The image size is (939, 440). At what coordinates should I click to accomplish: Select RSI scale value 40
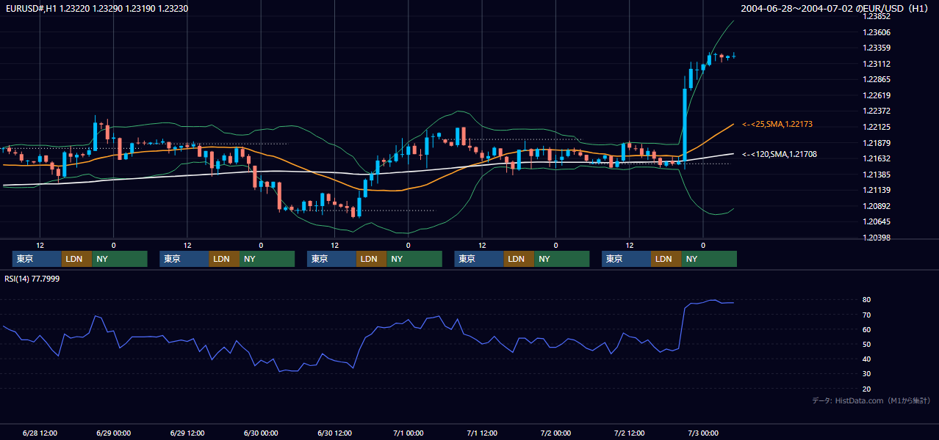tap(866, 359)
